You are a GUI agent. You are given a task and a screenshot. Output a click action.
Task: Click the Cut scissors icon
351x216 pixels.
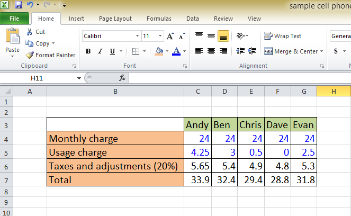click(30, 32)
